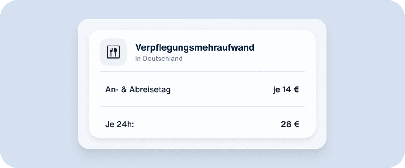The width and height of the screenshot is (405, 168).
Task: Select the 'Je 24h:' label
Action: click(x=120, y=124)
